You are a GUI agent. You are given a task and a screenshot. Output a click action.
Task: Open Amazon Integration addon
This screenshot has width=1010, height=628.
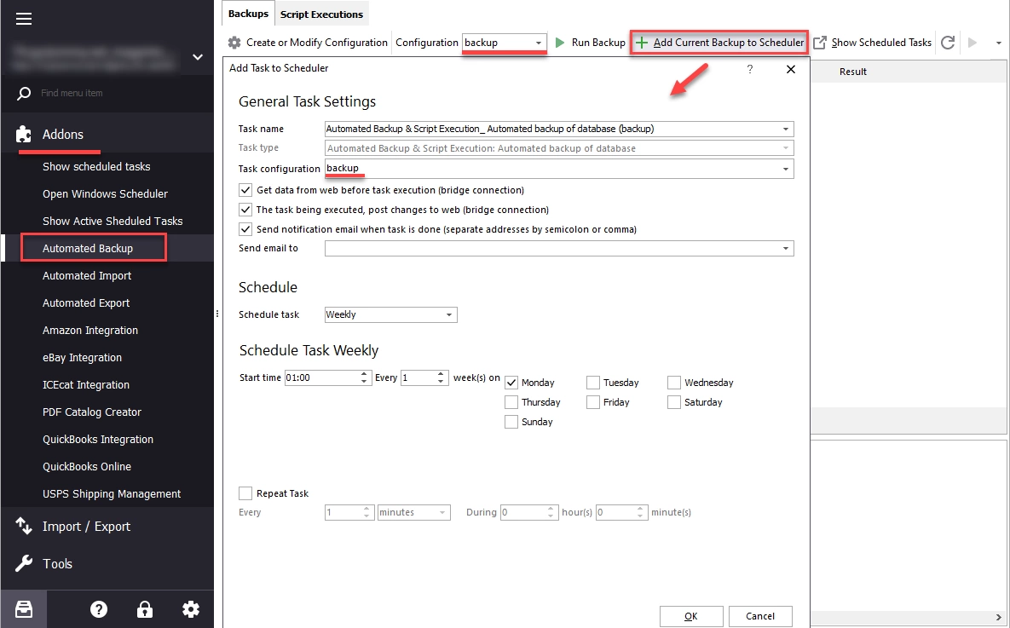point(90,331)
